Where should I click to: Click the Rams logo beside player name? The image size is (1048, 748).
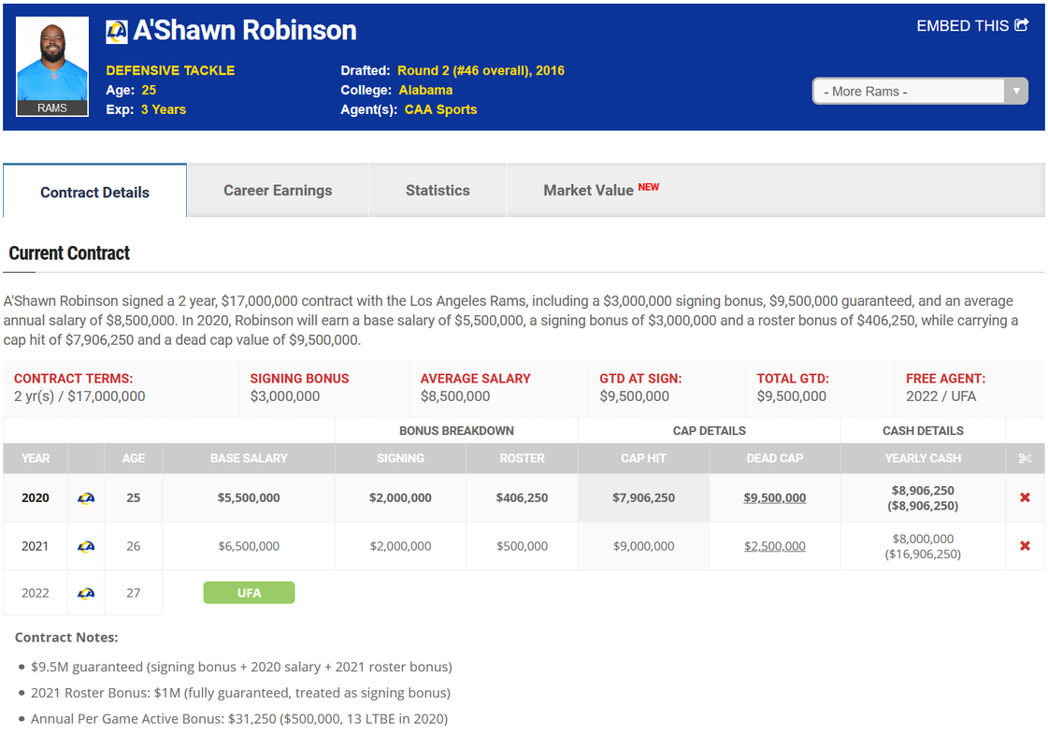click(x=116, y=32)
